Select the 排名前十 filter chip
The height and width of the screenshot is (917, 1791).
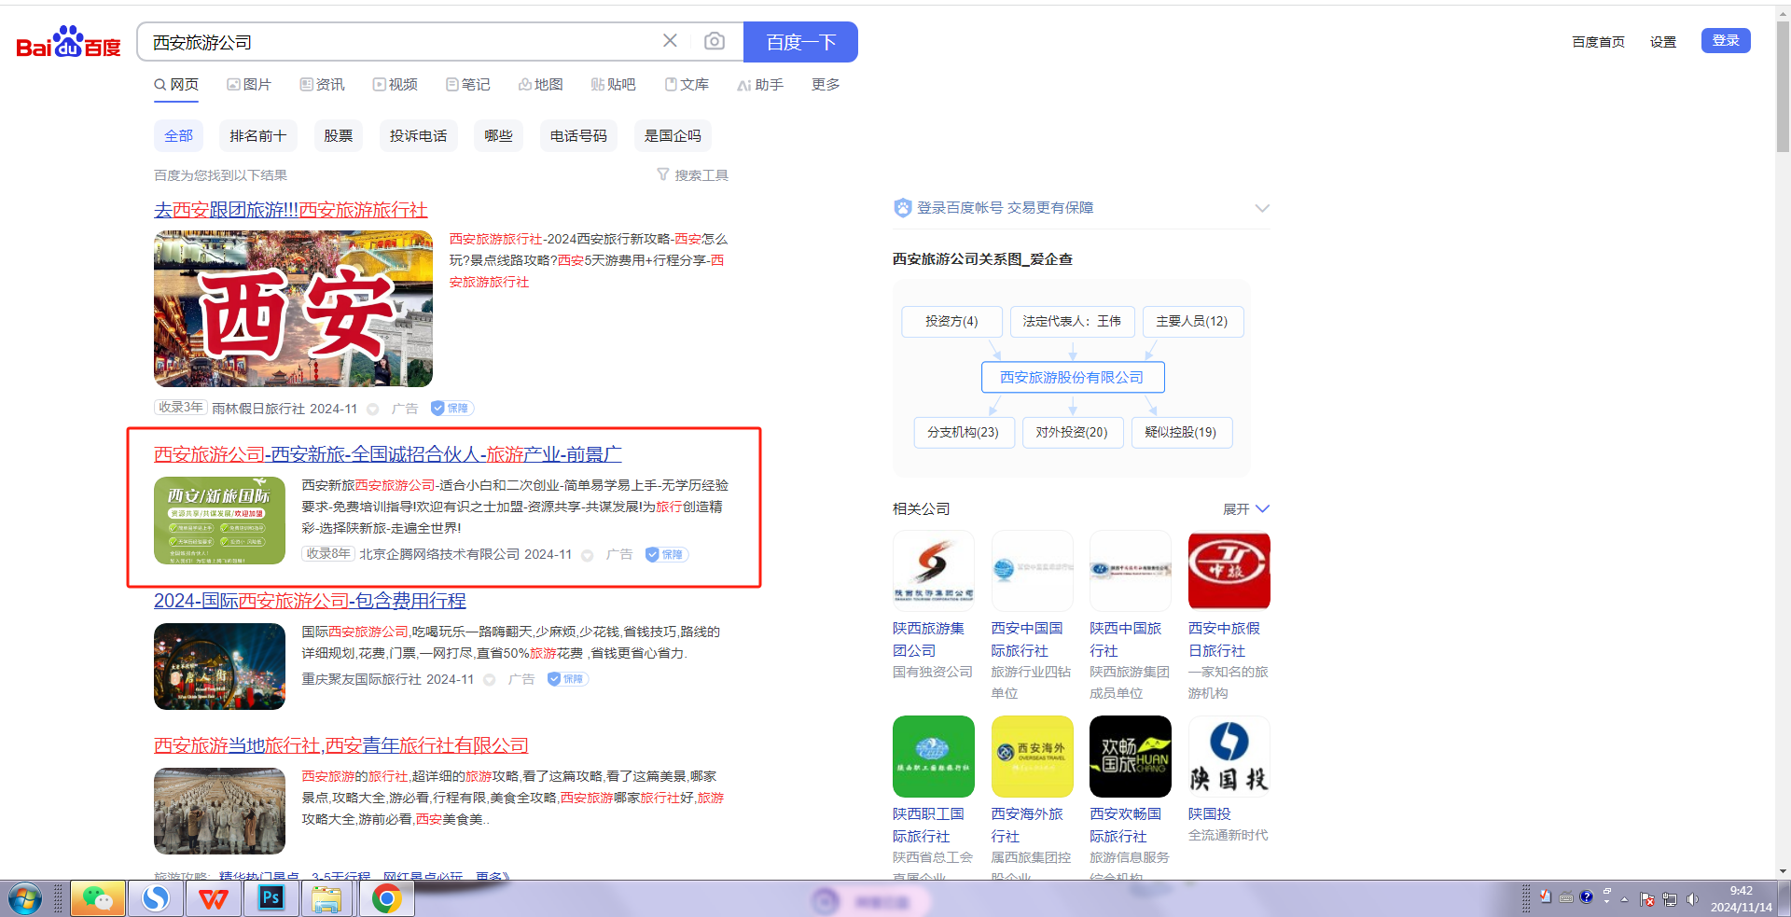coord(258,136)
